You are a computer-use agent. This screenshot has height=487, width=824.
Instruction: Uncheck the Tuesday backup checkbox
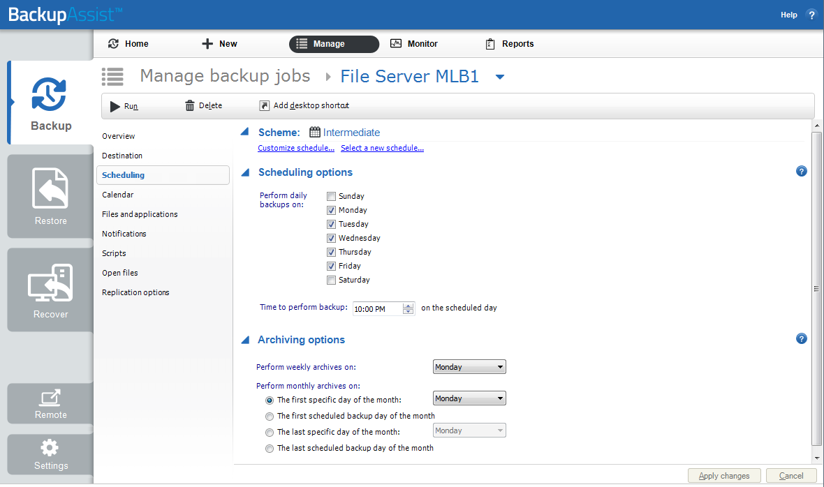[x=331, y=224]
